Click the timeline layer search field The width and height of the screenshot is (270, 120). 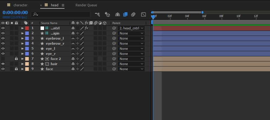tap(61, 14)
